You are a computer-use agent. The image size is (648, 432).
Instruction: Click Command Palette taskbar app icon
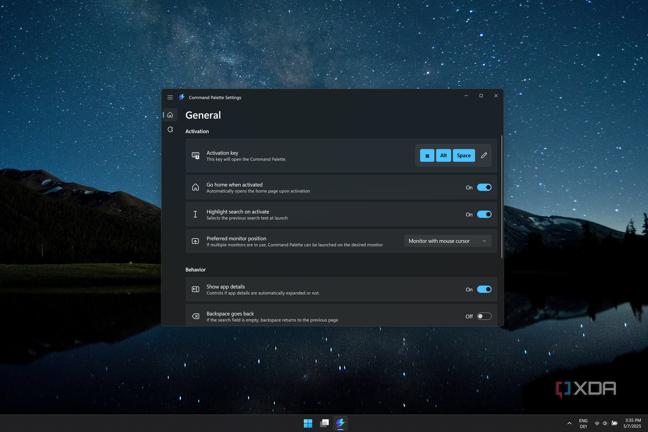[340, 423]
